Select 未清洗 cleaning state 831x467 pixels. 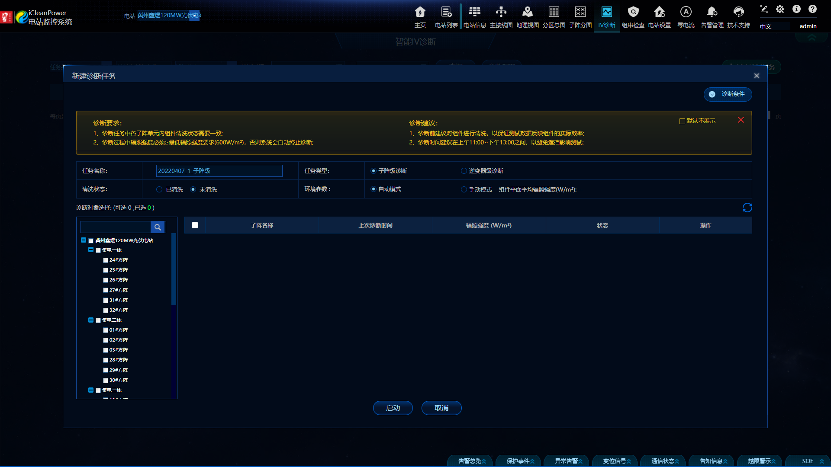tap(193, 189)
